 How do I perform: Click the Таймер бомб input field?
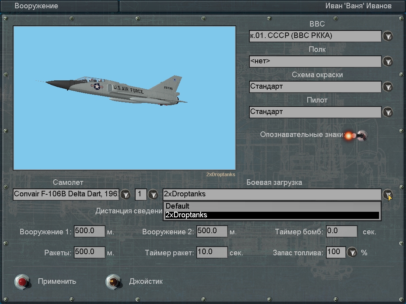(341, 232)
